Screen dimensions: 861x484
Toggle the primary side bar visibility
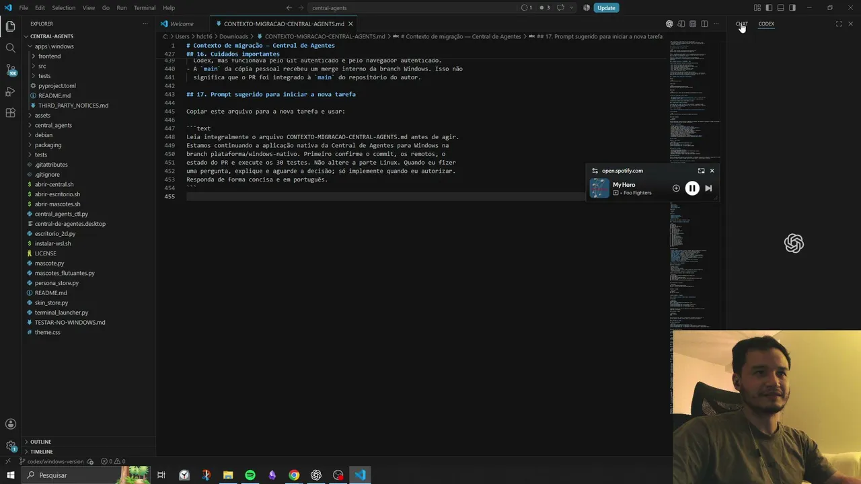(x=769, y=8)
